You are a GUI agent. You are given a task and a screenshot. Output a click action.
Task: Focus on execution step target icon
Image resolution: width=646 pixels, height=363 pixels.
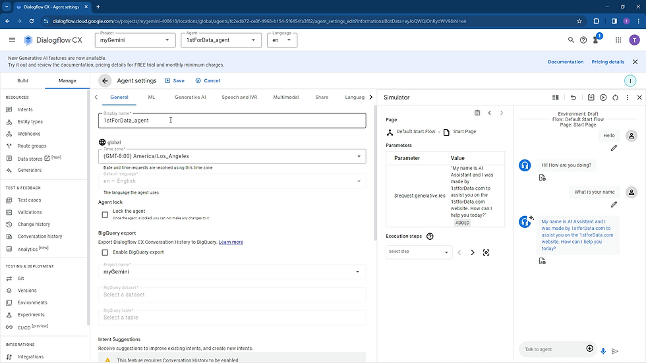(486, 252)
